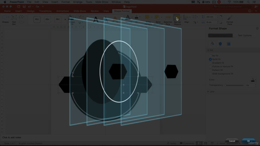This screenshot has width=260, height=146.
Task: Send the selected shape backward
Action: coord(158,20)
